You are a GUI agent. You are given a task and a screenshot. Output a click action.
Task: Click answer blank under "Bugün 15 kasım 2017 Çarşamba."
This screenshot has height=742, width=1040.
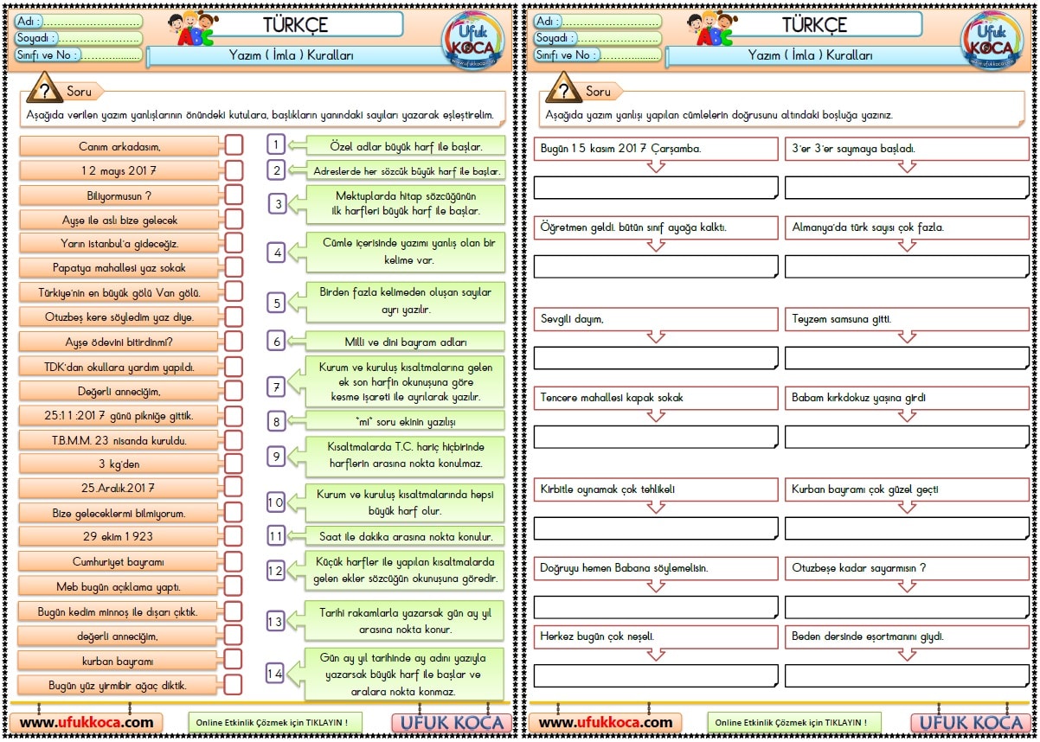(x=656, y=187)
